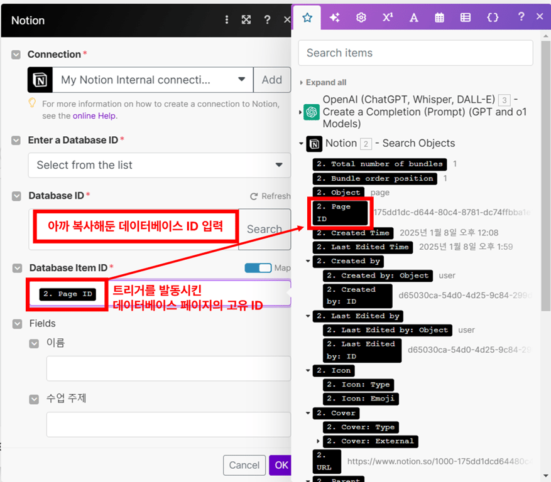This screenshot has height=482, width=551.
Task: Collapse the Last Edited by group
Action: [x=308, y=316]
